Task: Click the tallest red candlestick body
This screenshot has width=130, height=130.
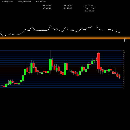Action: click(99, 61)
